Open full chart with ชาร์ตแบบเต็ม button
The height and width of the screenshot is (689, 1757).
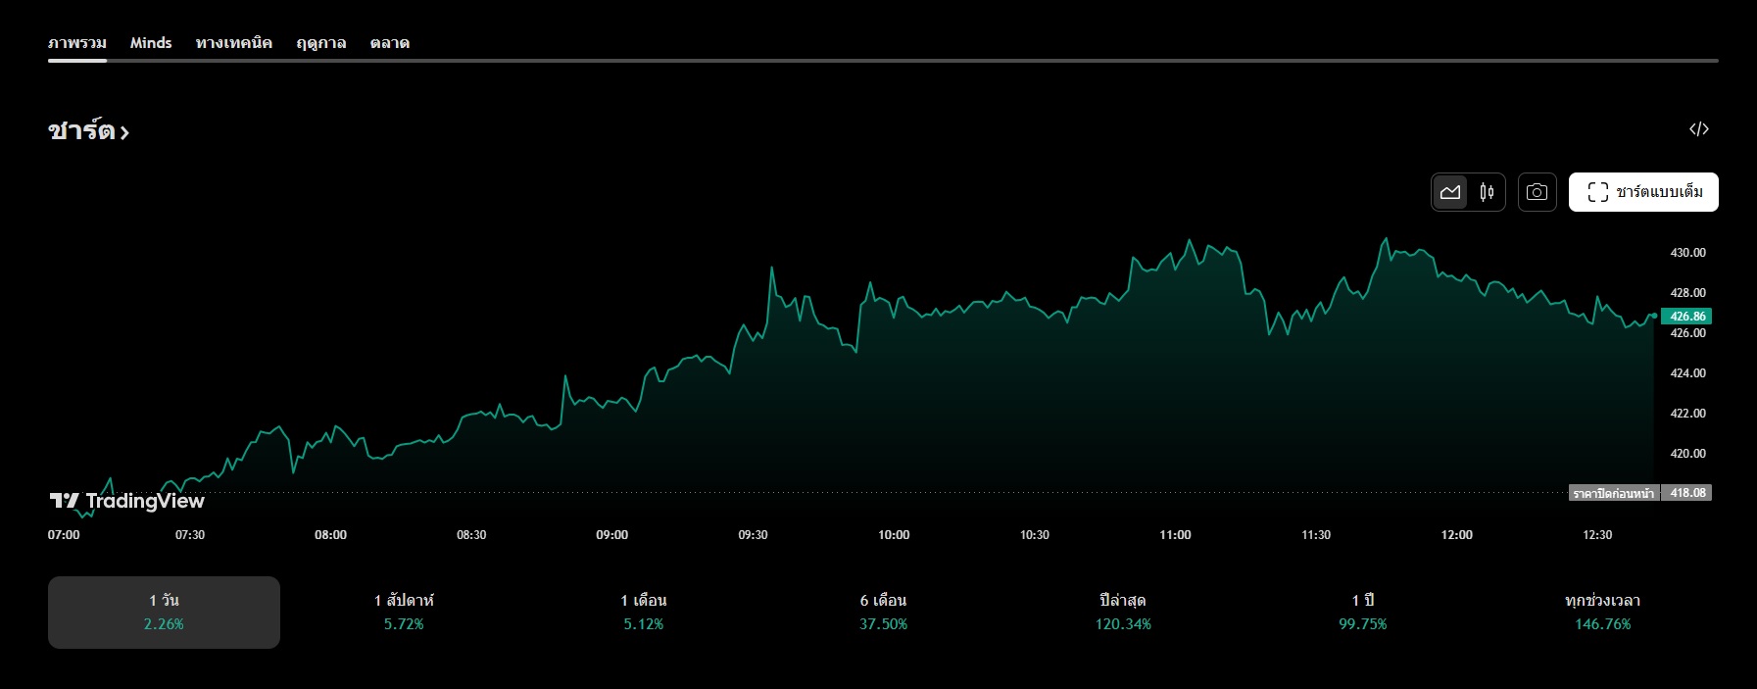coord(1643,192)
